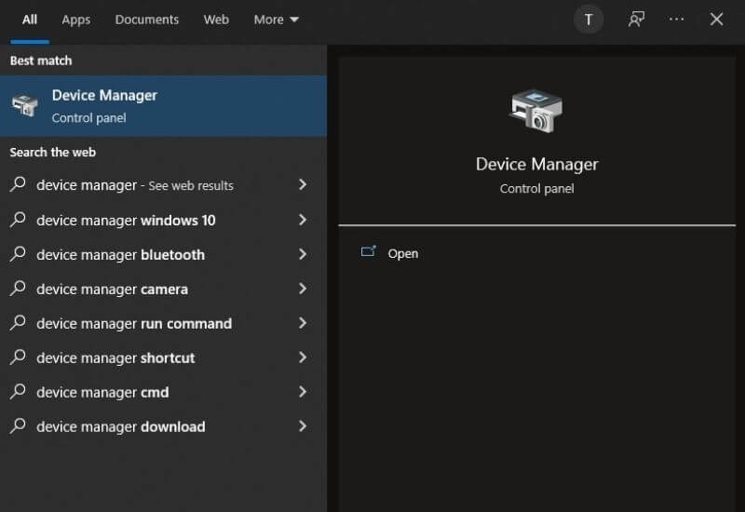Image resolution: width=745 pixels, height=512 pixels.
Task: Click the large Device Manager icon in preview pane
Action: (x=536, y=111)
